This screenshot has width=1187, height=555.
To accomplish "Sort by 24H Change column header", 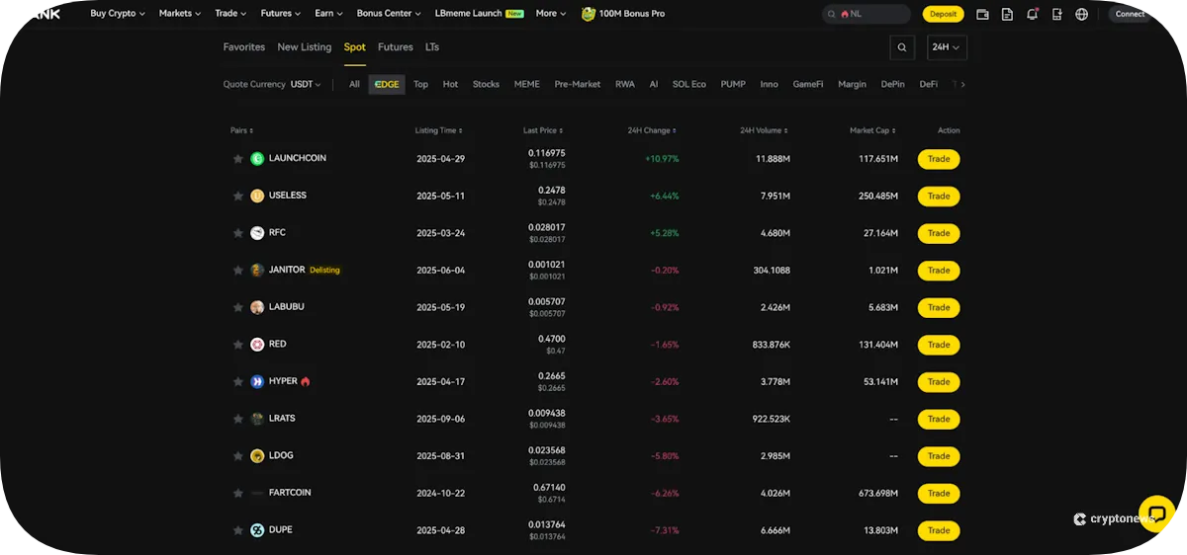I will [651, 130].
